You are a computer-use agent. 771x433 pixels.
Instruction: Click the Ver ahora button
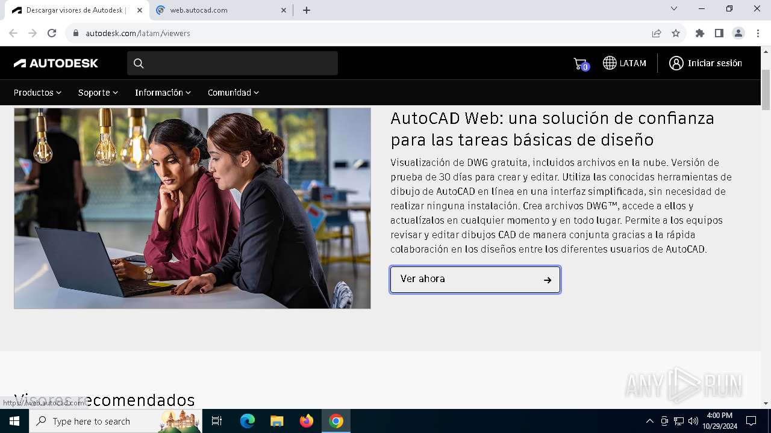pyautogui.click(x=475, y=280)
